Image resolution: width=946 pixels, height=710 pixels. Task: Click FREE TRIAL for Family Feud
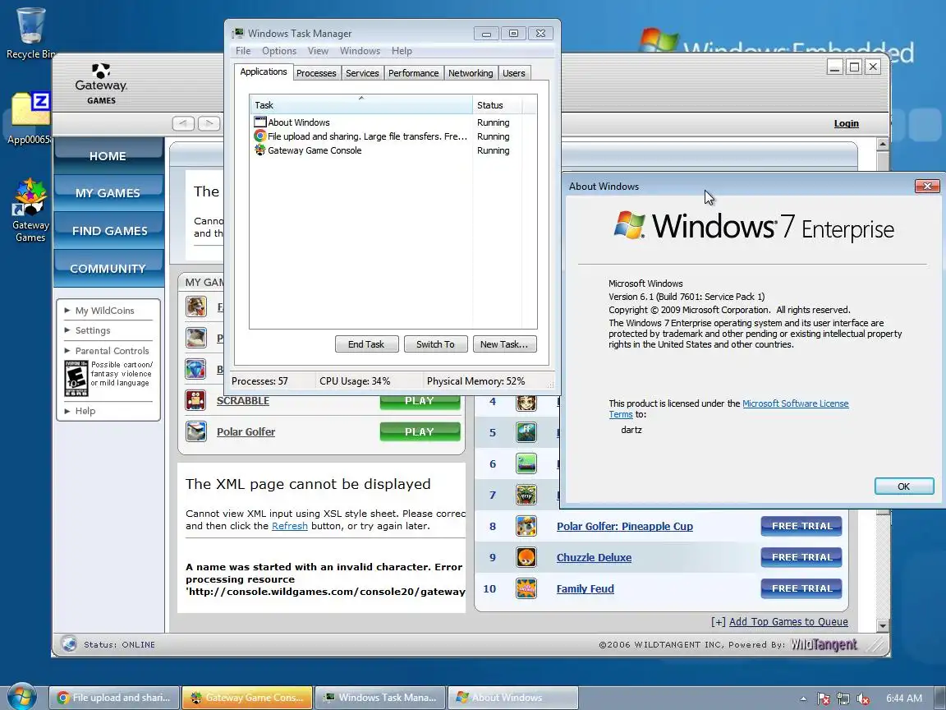point(801,588)
